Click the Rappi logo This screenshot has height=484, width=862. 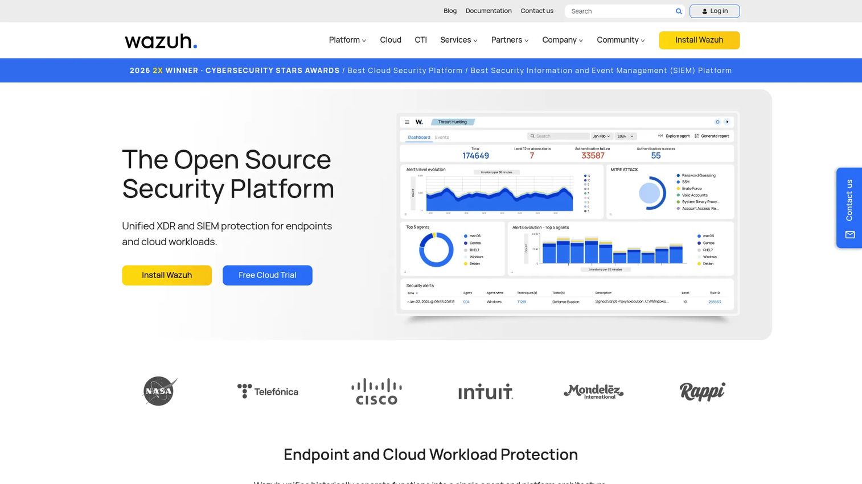point(702,391)
